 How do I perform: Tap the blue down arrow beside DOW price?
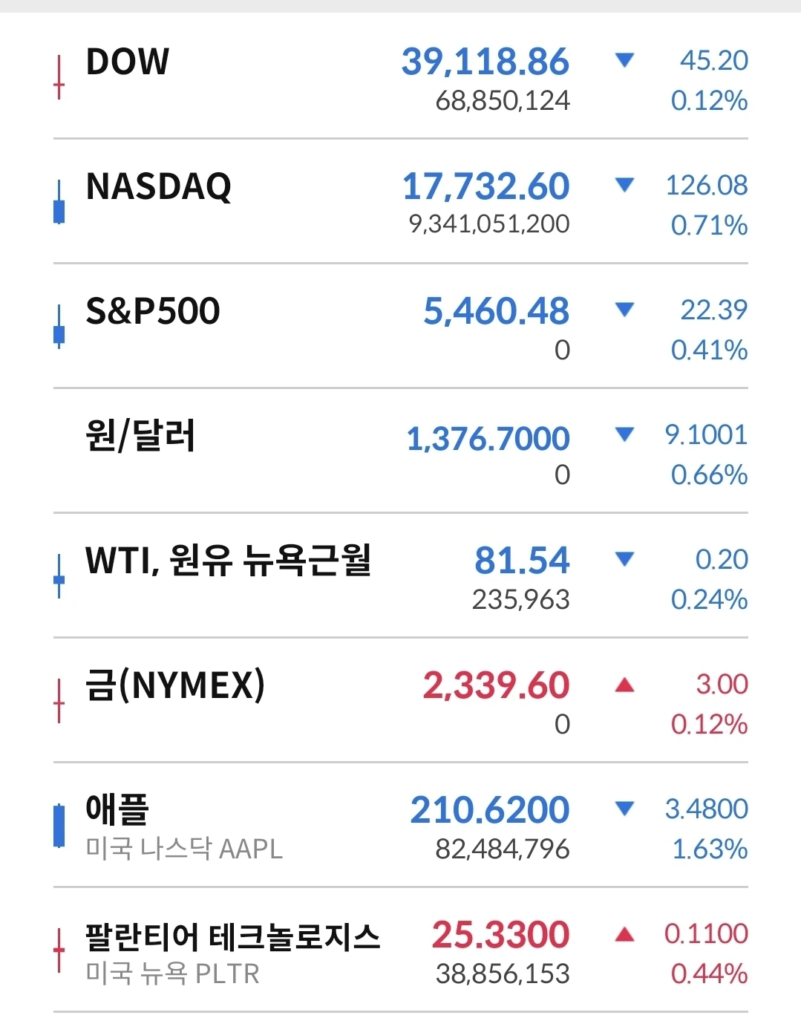click(625, 60)
